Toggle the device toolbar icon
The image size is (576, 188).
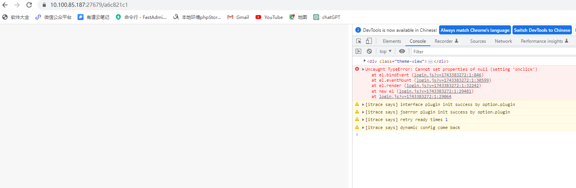369,41
